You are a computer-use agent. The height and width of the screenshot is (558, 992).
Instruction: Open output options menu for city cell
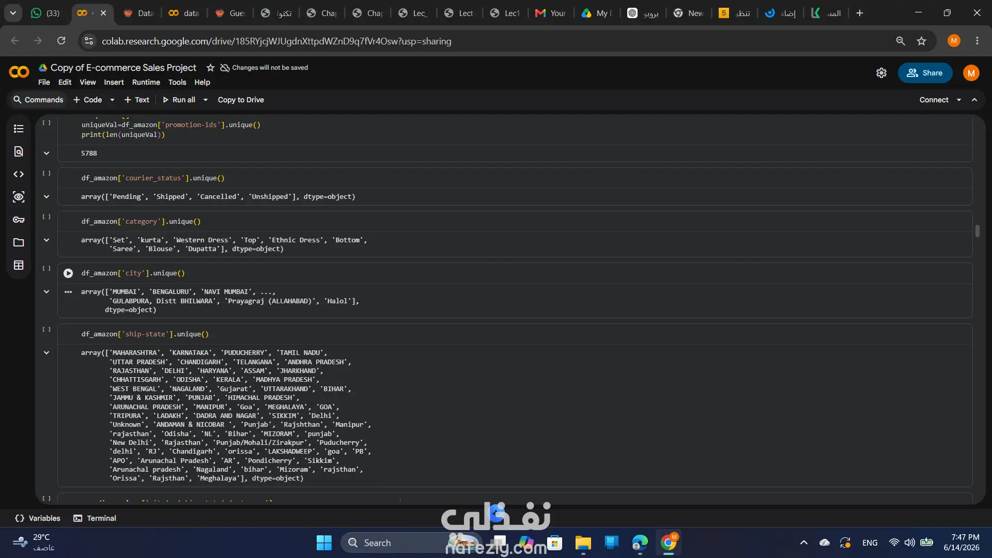pos(68,292)
